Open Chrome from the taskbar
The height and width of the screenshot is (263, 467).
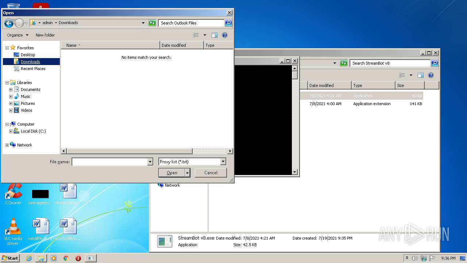pyautogui.click(x=66, y=258)
